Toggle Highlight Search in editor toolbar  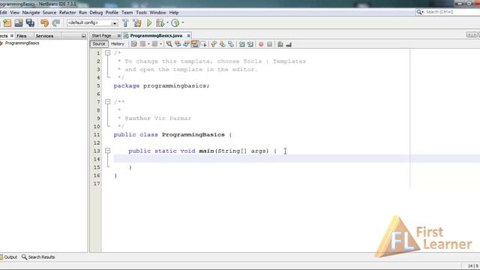pyautogui.click(x=195, y=44)
